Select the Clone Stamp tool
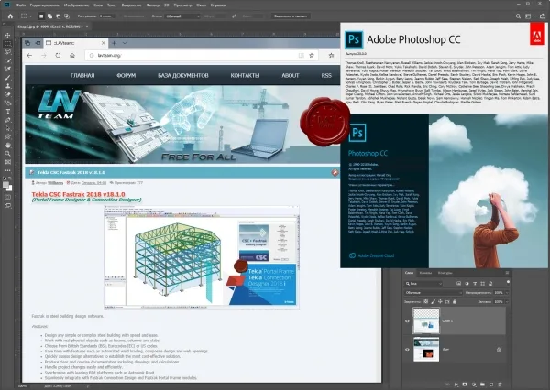 [x=7, y=86]
